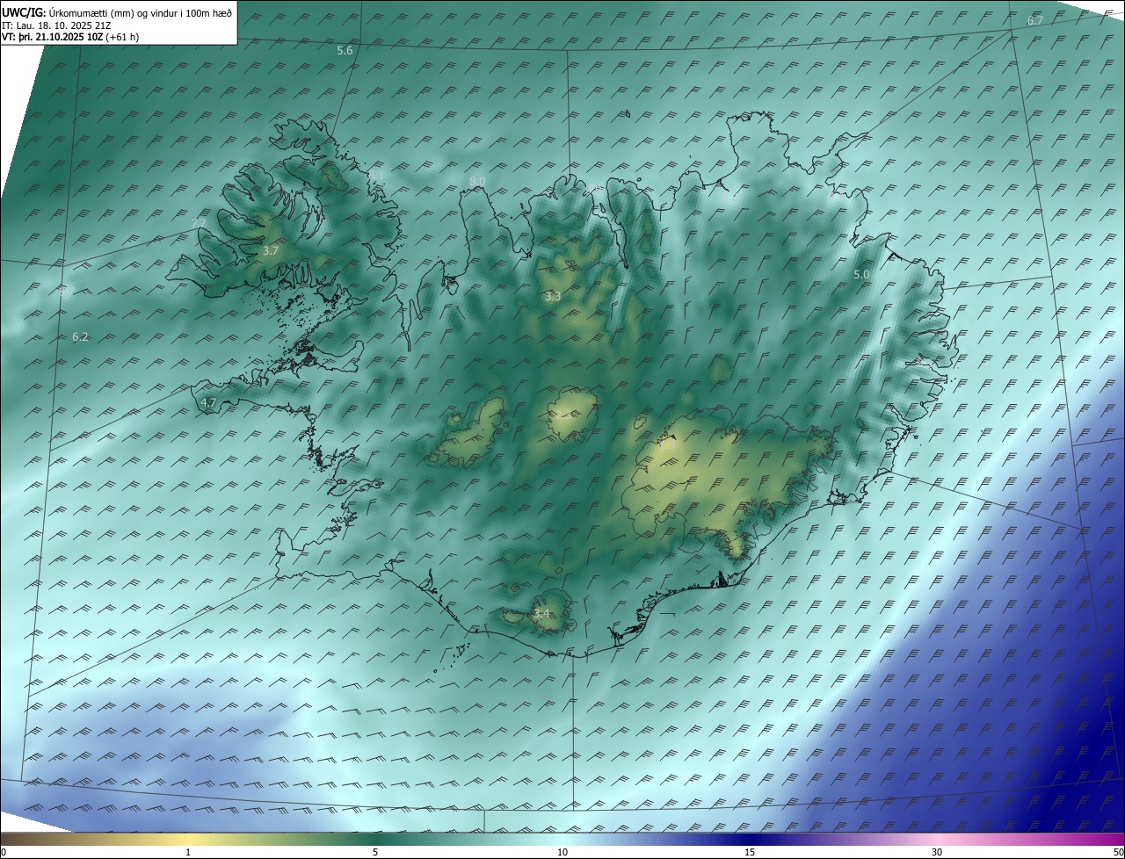1125x859 pixels.
Task: Click the map value '6.7'
Action: coord(1035,20)
